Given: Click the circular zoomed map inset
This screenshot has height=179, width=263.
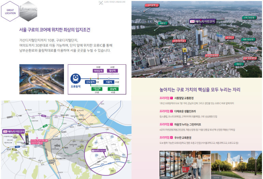Looking at the screenshot, I should point(106,154).
